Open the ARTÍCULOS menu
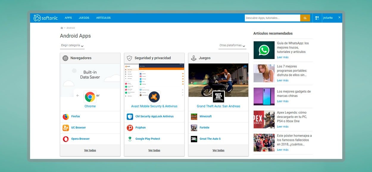This screenshot has height=172, width=372. [103, 18]
